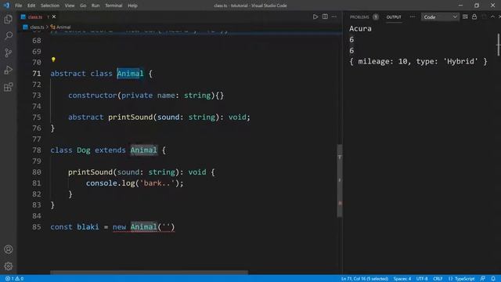Open the Help menu

pyautogui.click(x=132, y=5)
